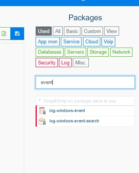Show Voip packages
Viewport: 139px width, 173px height.
pyautogui.click(x=108, y=41)
